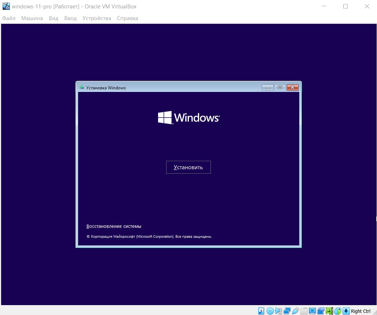Click the Microsoft copyright notice text
Image resolution: width=377 pixels, height=315 pixels.
(149, 237)
